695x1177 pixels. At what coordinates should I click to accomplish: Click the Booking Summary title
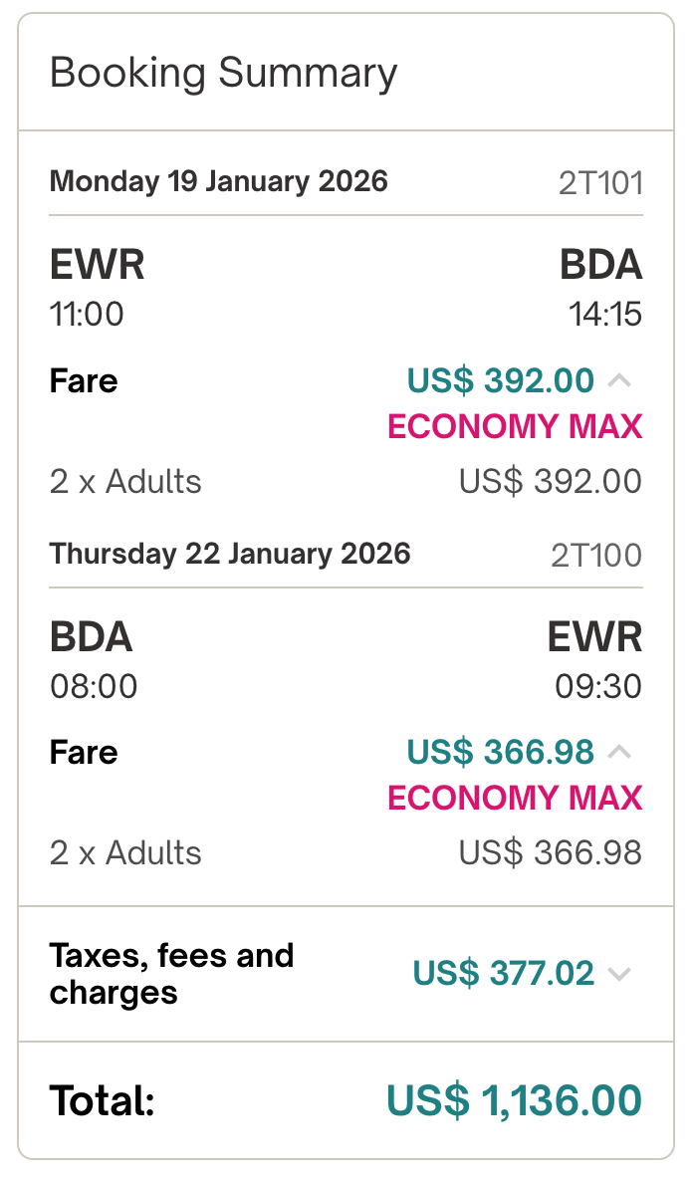point(223,74)
